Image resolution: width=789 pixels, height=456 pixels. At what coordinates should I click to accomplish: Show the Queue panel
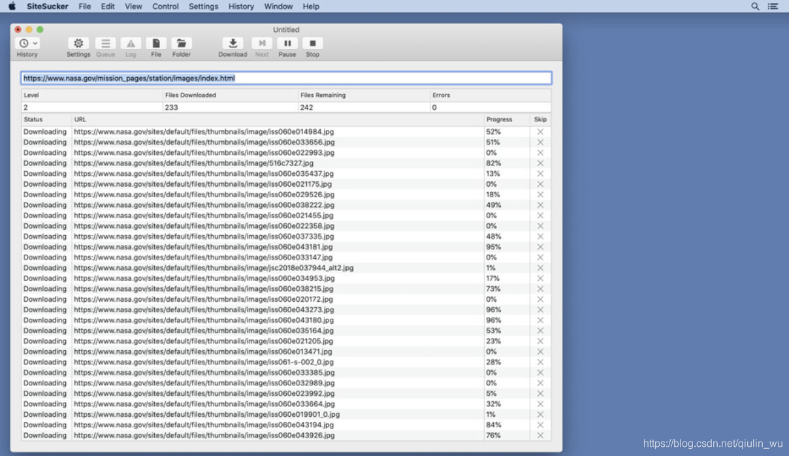[x=105, y=43]
